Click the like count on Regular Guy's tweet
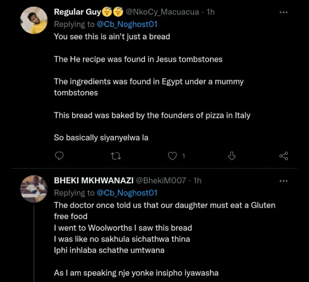This screenshot has width=309, height=282. (x=183, y=156)
